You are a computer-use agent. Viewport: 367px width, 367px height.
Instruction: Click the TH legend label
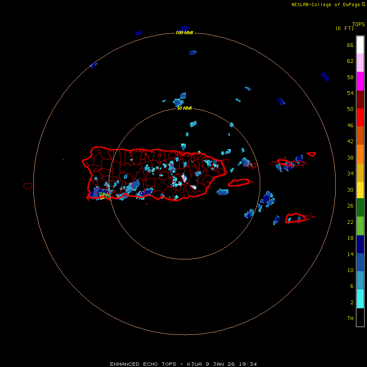click(x=350, y=318)
